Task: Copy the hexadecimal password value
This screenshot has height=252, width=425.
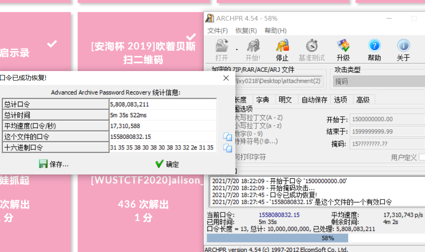Action: (x=227, y=148)
